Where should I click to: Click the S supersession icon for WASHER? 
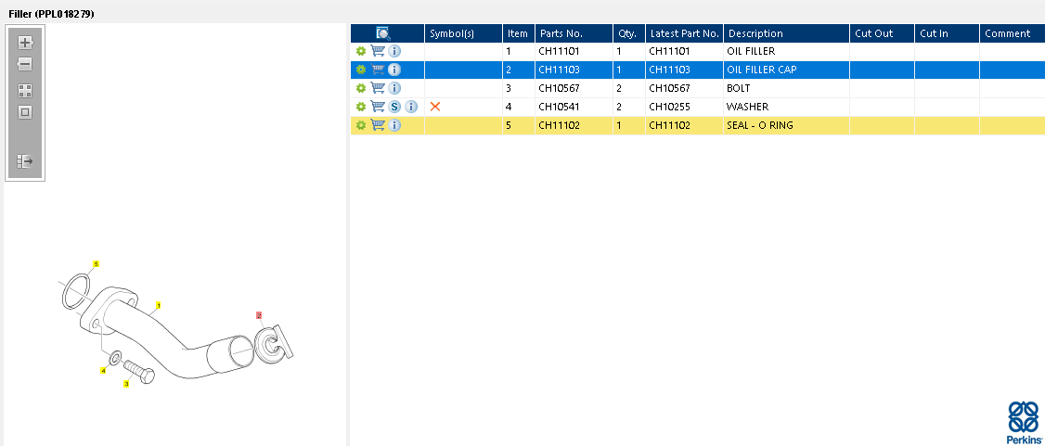click(394, 107)
